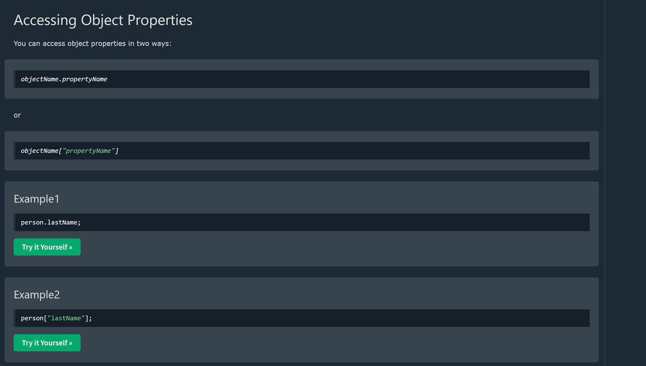Click Try it Yourself under Example2
This screenshot has height=366, width=646.
47,343
